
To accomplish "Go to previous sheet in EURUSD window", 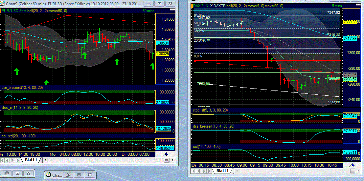I will 8,160.
